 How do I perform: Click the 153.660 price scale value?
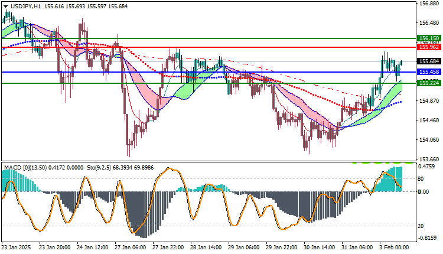pos(429,159)
